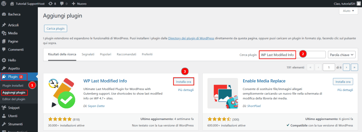Install WP Last Modified Info now
This screenshot has height=132, width=362.
(183, 82)
